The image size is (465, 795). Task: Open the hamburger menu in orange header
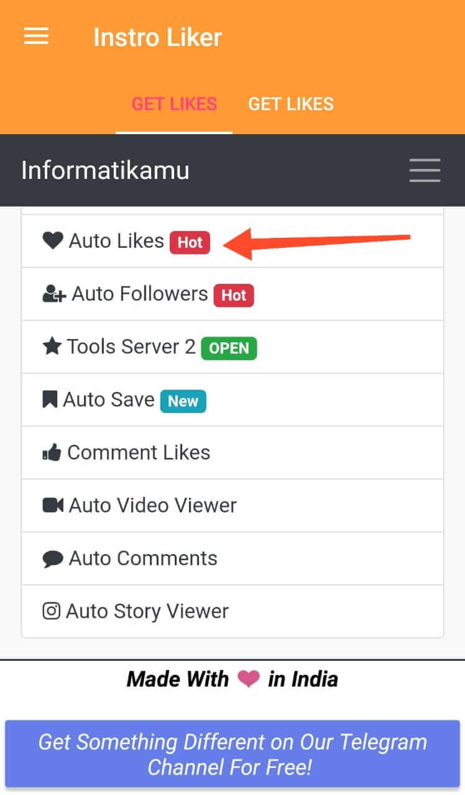[x=36, y=37]
